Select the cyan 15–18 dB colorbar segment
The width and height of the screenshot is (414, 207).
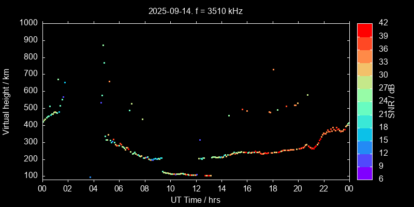pyautogui.click(x=365, y=134)
